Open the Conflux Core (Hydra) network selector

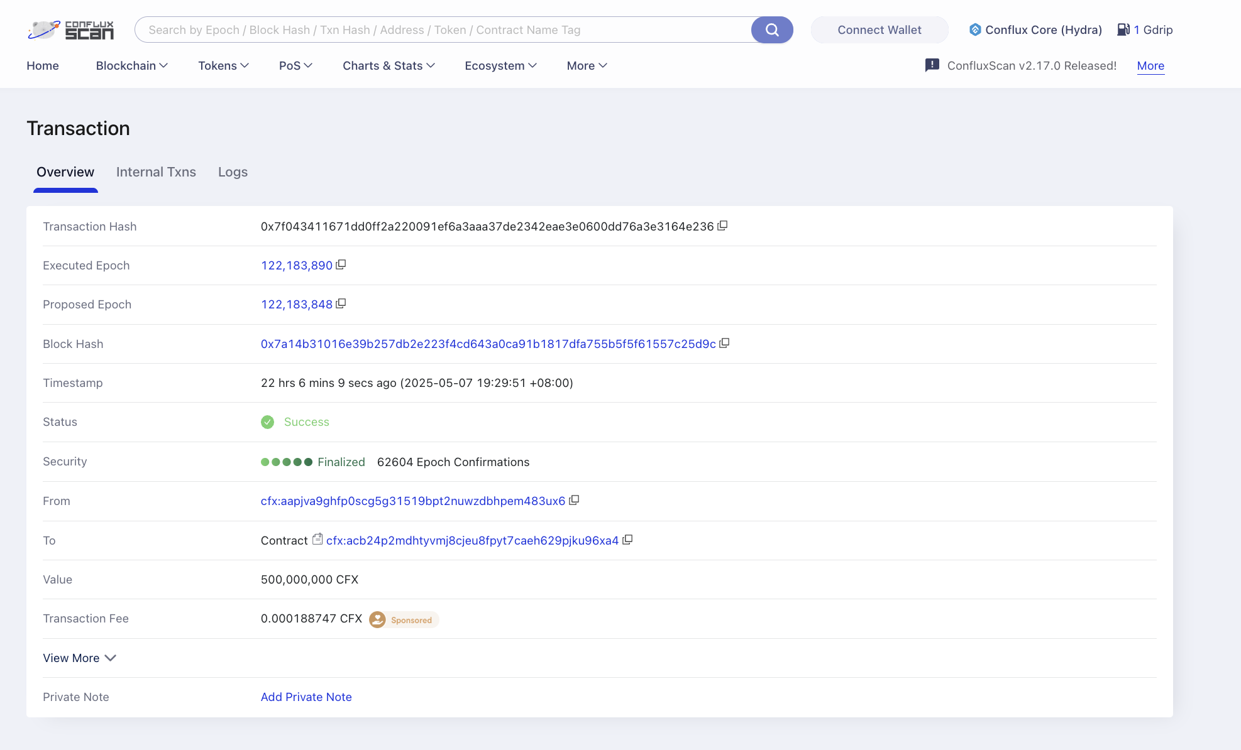(1035, 30)
